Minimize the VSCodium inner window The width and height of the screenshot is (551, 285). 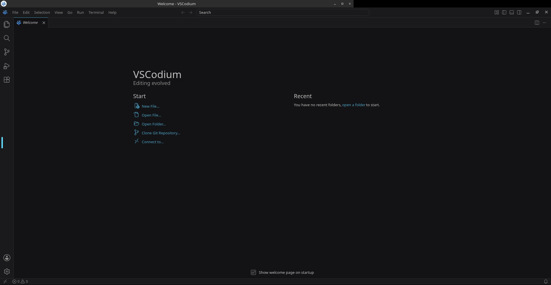click(x=528, y=12)
